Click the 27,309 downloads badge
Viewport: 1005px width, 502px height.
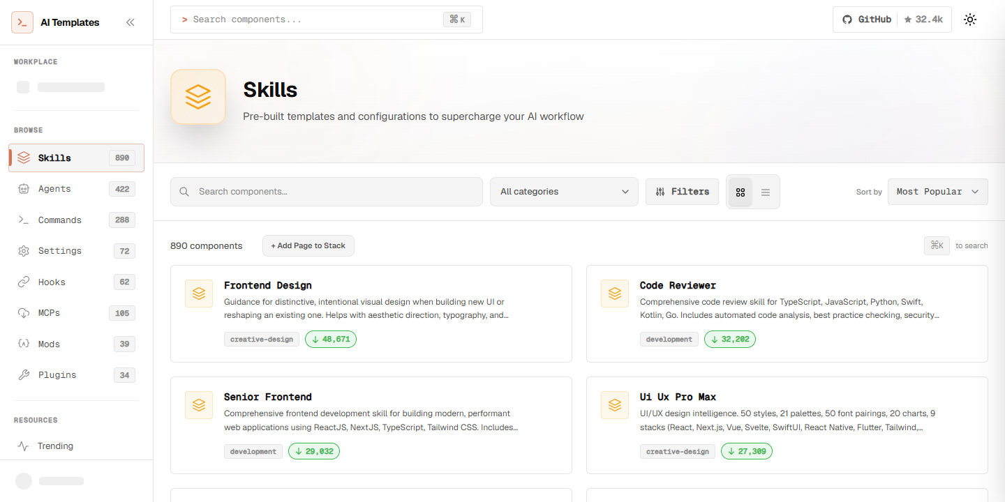point(747,451)
